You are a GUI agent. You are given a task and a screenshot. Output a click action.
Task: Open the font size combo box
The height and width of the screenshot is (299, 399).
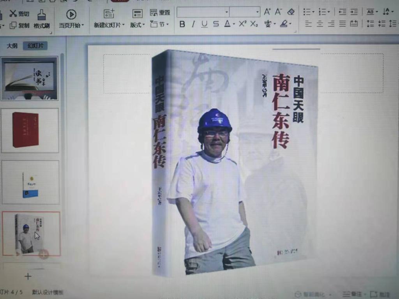(x=245, y=12)
